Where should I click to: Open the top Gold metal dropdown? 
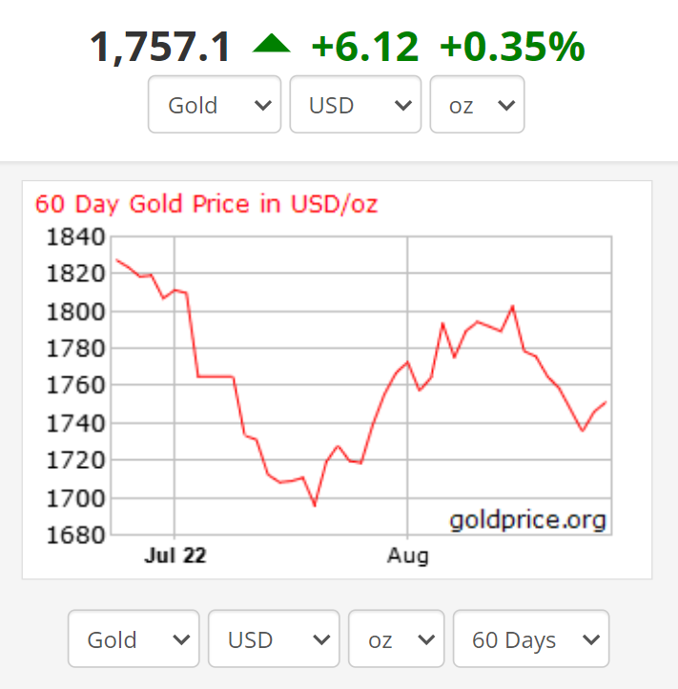point(215,105)
